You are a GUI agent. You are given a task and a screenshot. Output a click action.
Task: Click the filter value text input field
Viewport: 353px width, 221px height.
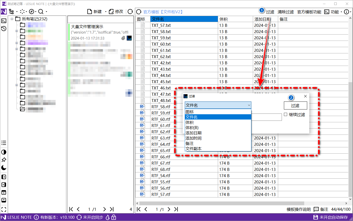[x=266, y=117]
